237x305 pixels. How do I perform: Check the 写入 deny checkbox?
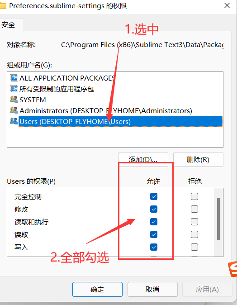(x=194, y=247)
